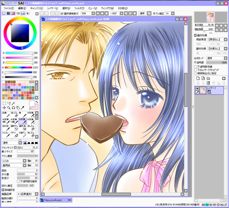
Task: Open the にじみ brush shape dropdown
Action: pos(25,161)
